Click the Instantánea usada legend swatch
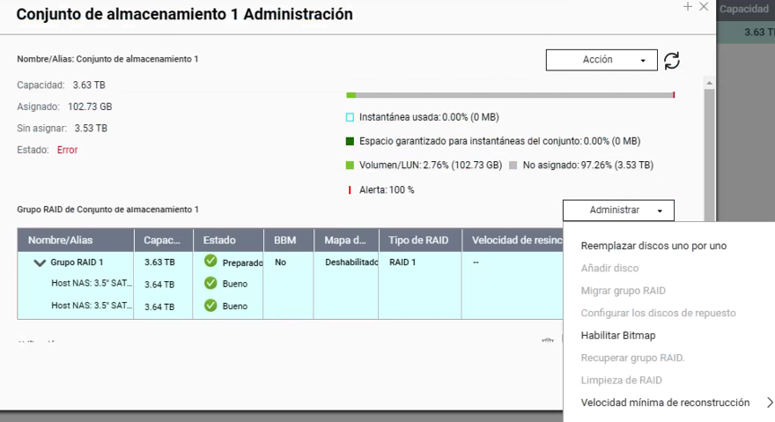Screen dimensions: 775x422 coord(350,117)
